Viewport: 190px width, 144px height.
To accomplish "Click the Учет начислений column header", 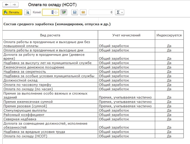I will click(x=126, y=35).
